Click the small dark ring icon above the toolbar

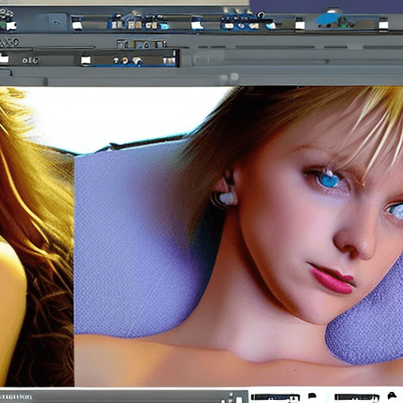coord(261,14)
